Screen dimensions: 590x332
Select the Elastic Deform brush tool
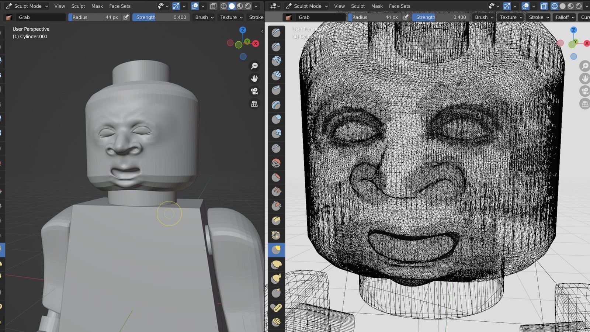point(276,264)
